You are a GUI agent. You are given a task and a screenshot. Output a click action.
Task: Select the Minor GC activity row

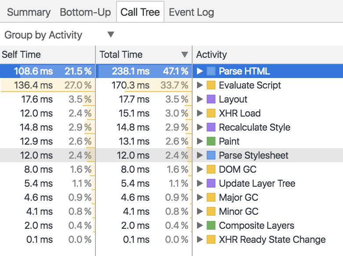238,211
